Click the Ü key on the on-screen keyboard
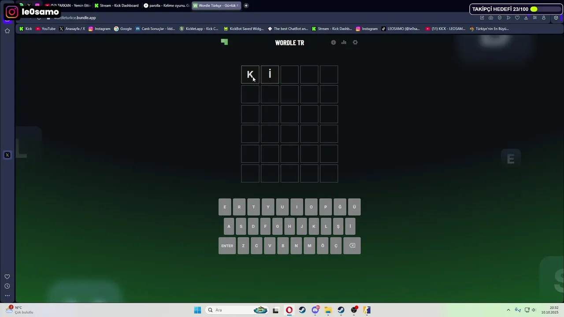 pyautogui.click(x=354, y=207)
